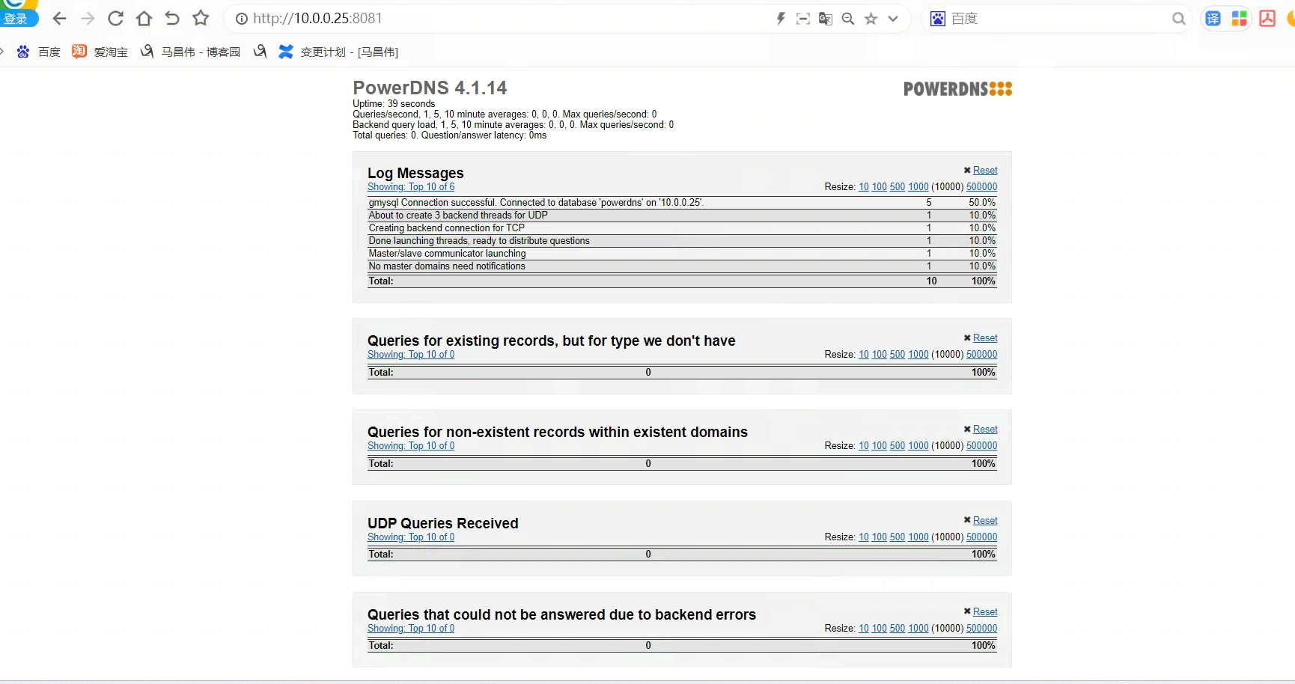Click the POWERDNS logo
This screenshot has height=684, width=1295.
pyautogui.click(x=957, y=89)
